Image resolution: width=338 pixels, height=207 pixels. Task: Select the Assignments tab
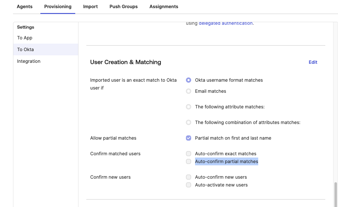click(164, 7)
